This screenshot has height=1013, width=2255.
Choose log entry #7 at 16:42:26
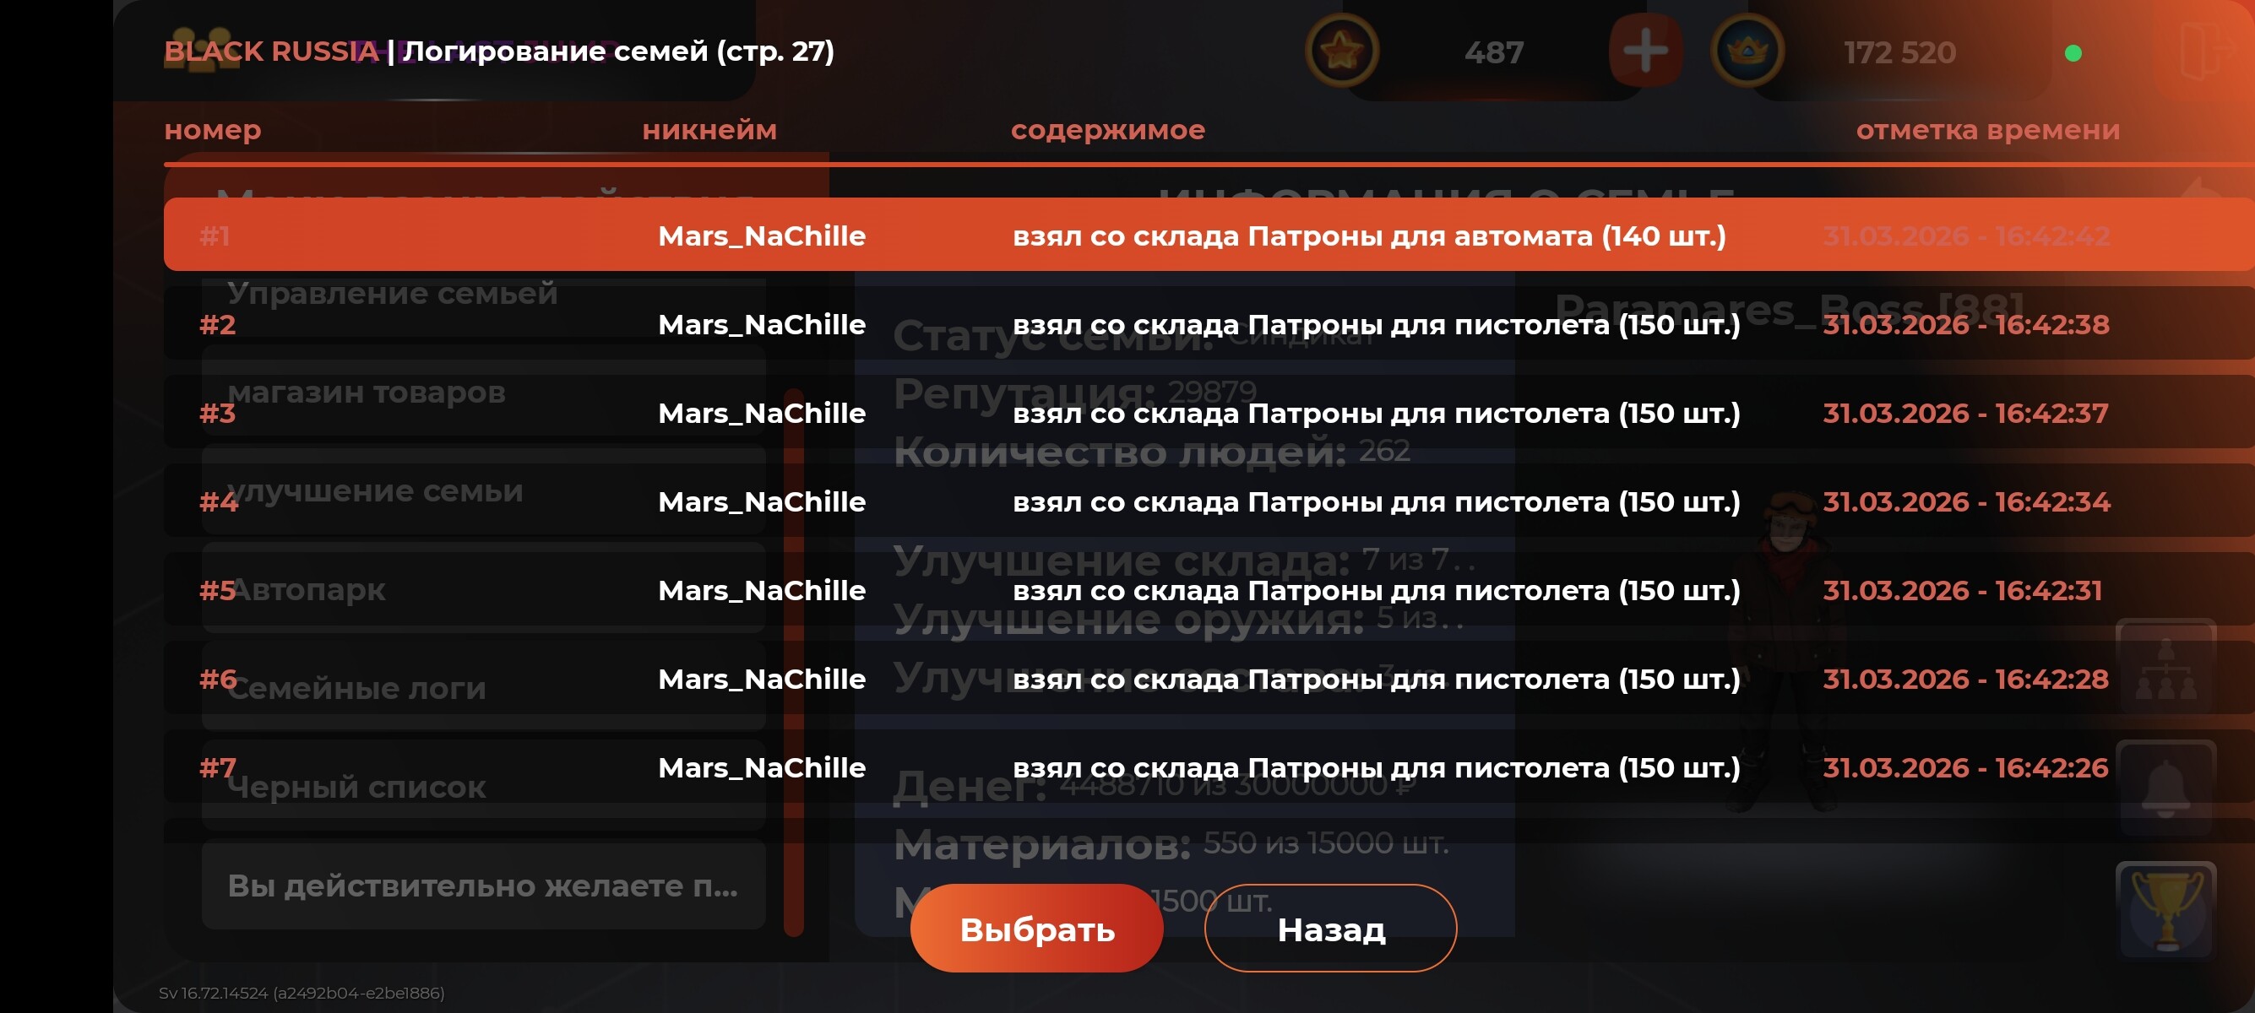click(1209, 767)
